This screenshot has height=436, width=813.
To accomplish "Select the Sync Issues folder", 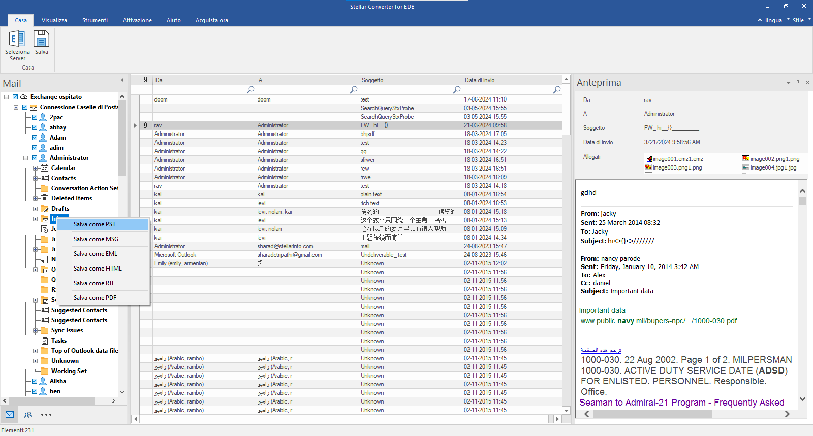I will click(67, 330).
